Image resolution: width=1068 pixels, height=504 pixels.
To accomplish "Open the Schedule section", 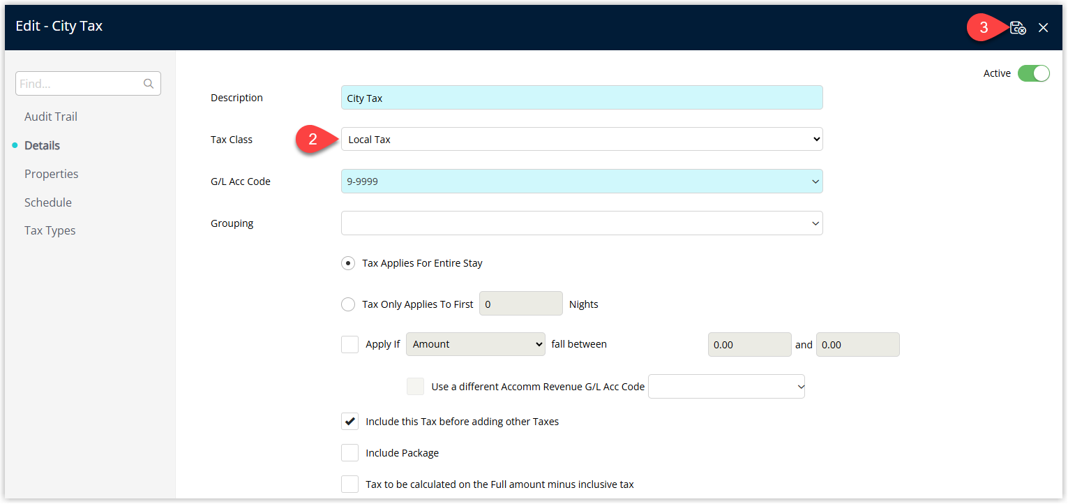I will (x=48, y=202).
